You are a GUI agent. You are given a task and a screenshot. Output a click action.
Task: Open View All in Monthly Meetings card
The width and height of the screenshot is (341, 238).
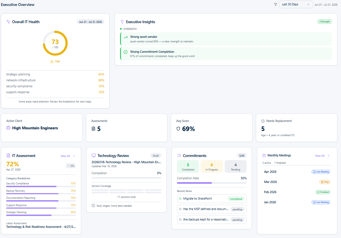click(320, 156)
